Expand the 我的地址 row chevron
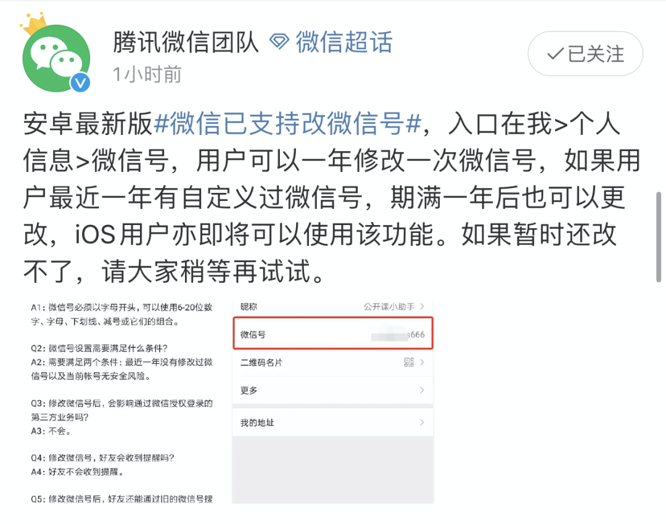The height and width of the screenshot is (524, 666). point(422,422)
